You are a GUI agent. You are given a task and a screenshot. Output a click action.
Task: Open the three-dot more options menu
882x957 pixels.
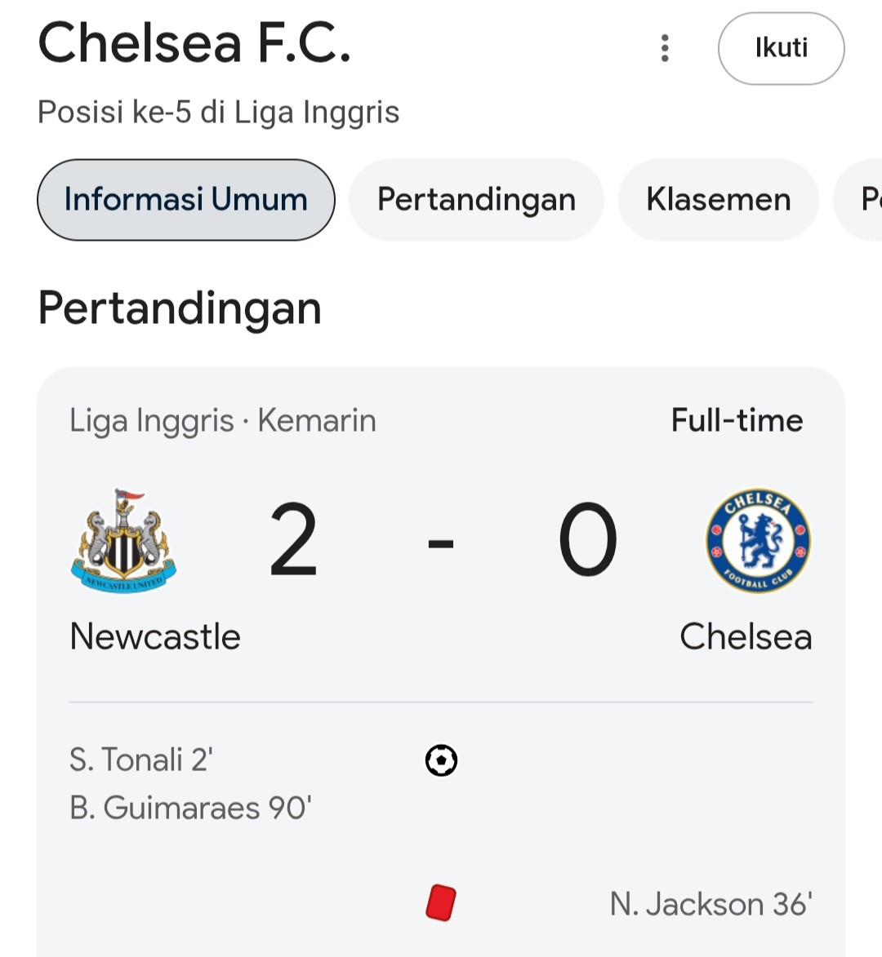665,48
